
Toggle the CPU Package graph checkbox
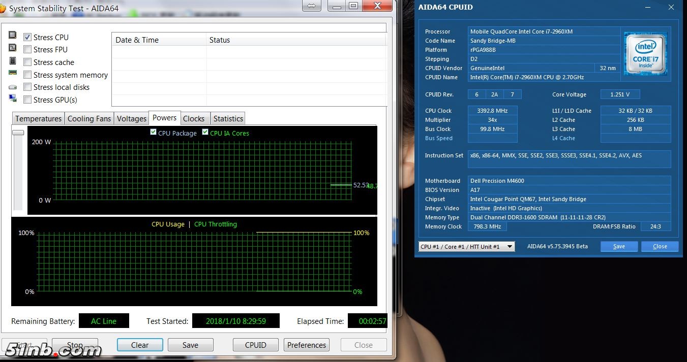(x=154, y=133)
